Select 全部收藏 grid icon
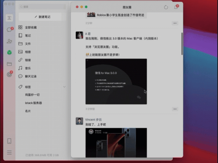The width and height of the screenshot is (218, 163). (20, 27)
